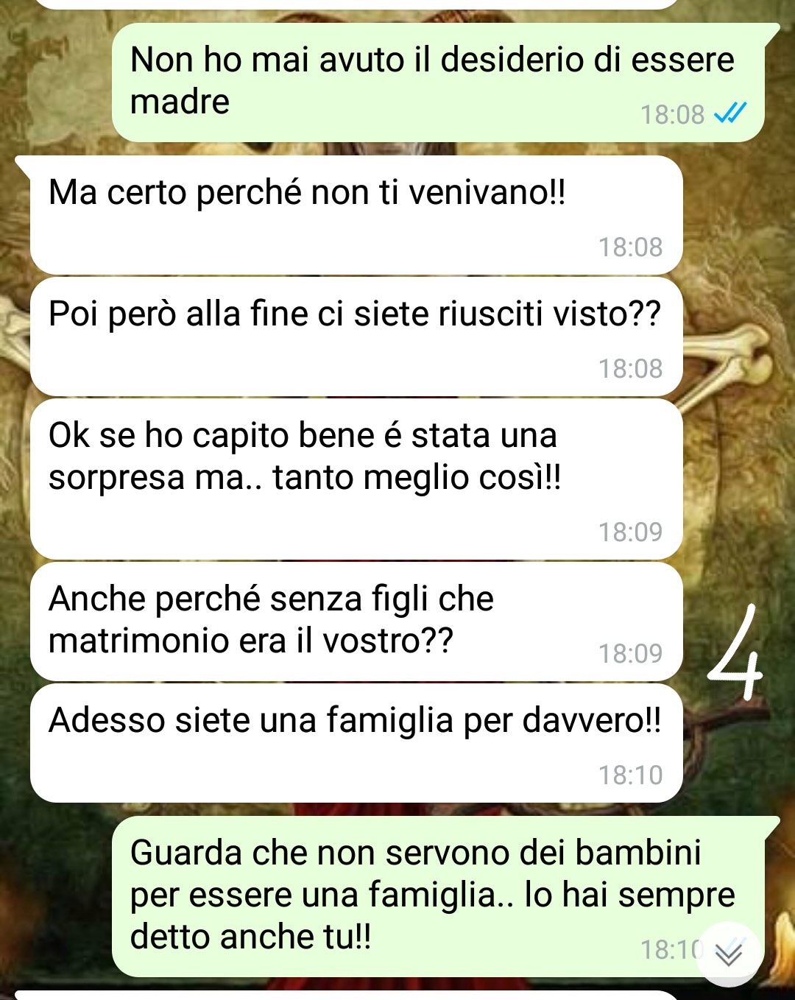795x1000 pixels.
Task: Tap partially visible message bubble at top edge
Action: (356, 4)
